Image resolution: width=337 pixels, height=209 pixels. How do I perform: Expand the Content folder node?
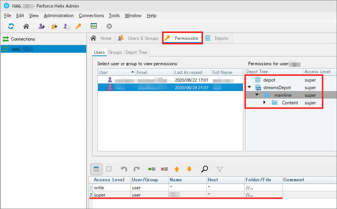pos(265,102)
